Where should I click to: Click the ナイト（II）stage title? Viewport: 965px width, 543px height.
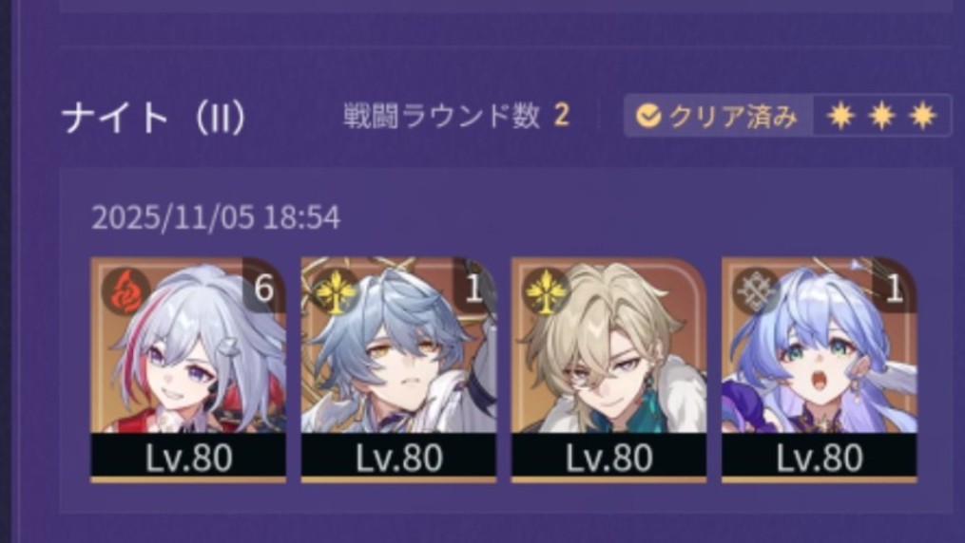pyautogui.click(x=153, y=117)
